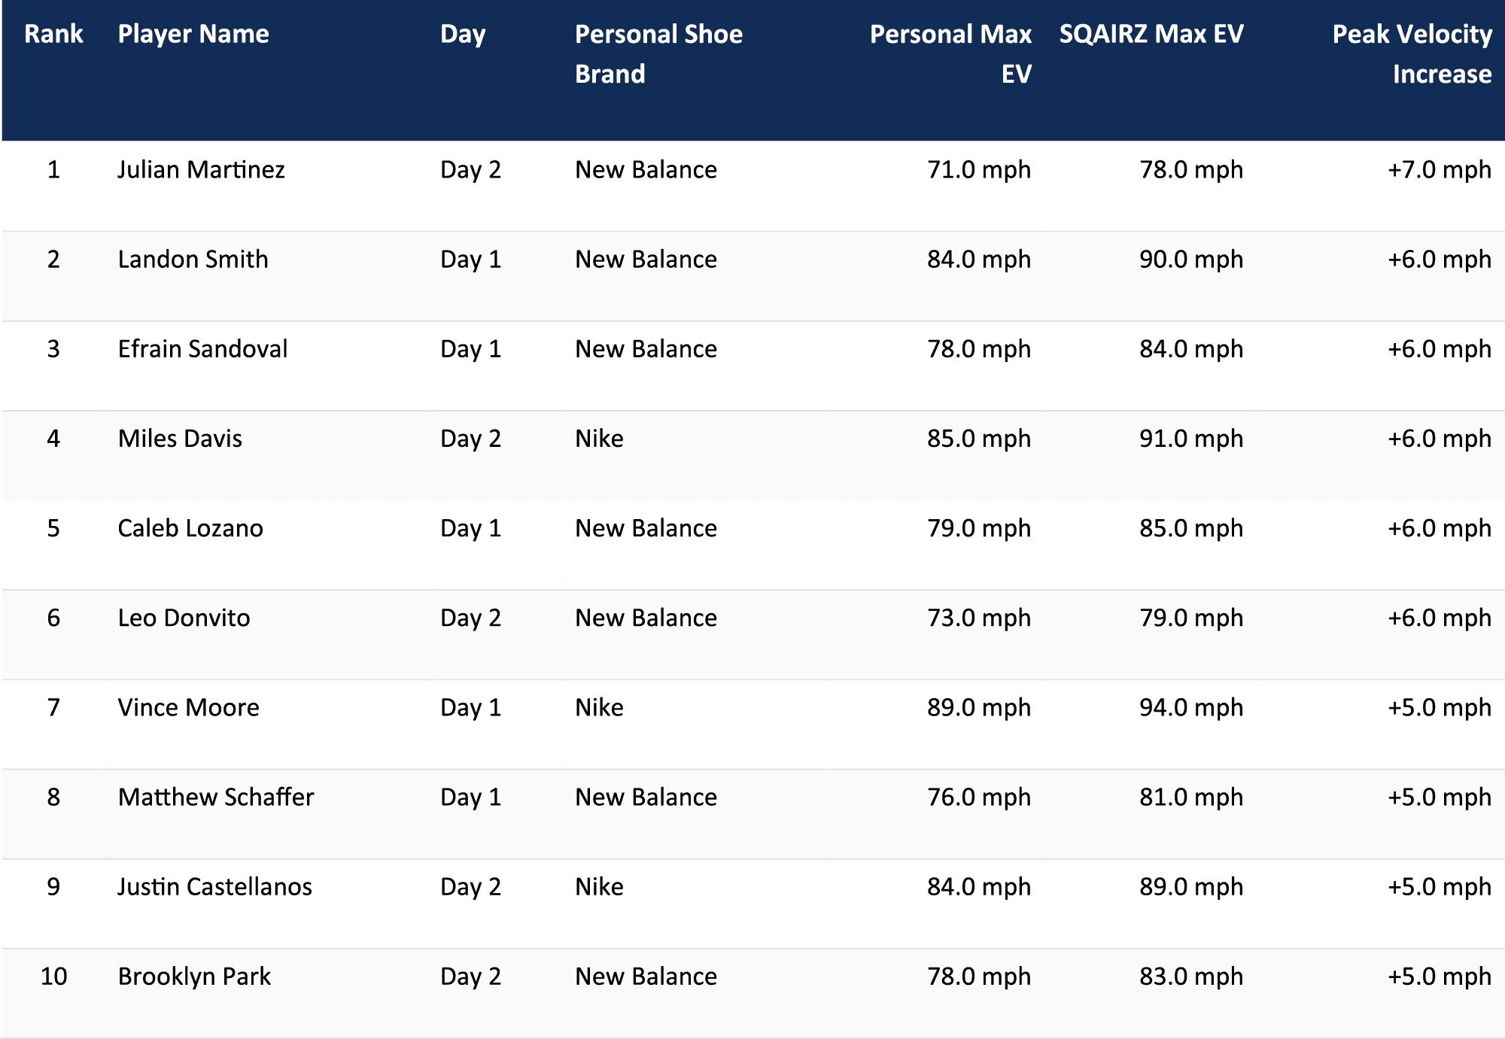Select the 94.0 mph SQAIRZ value
The width and height of the screenshot is (1505, 1039).
(x=1191, y=707)
